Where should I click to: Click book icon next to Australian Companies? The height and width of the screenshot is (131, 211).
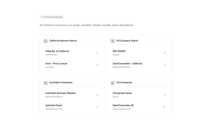coord(45,83)
